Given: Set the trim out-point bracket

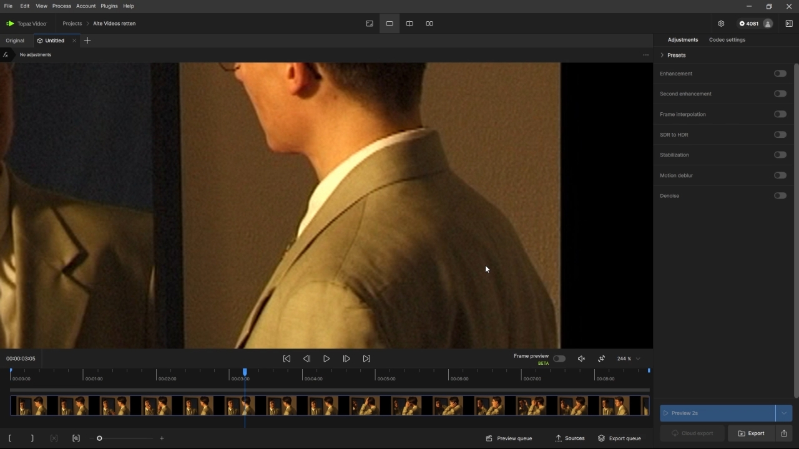Looking at the screenshot, I should click(x=32, y=438).
